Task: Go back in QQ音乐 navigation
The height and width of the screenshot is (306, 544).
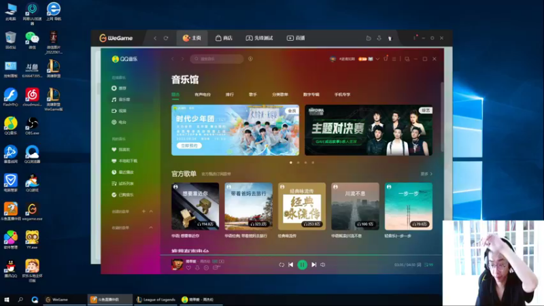Action: tap(173, 59)
